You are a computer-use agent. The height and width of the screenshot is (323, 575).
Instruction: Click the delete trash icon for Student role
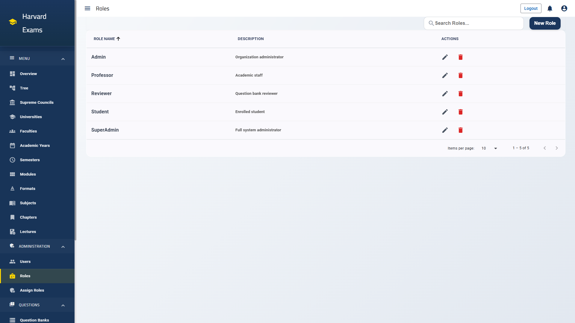(461, 112)
